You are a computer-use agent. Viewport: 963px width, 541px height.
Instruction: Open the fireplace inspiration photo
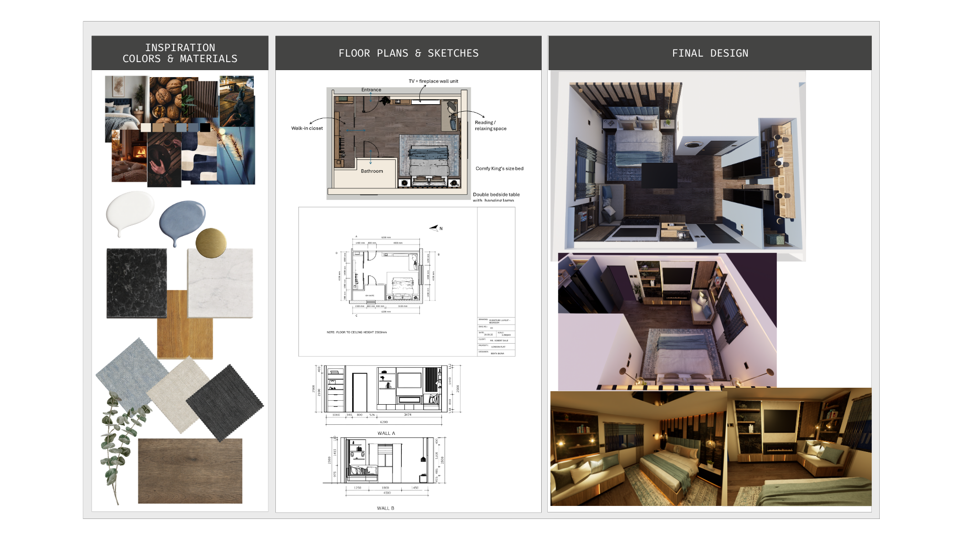(129, 156)
